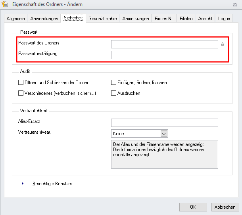242x215 pixels.
Task: Cancel with the Abbrechen button
Action: (225, 207)
